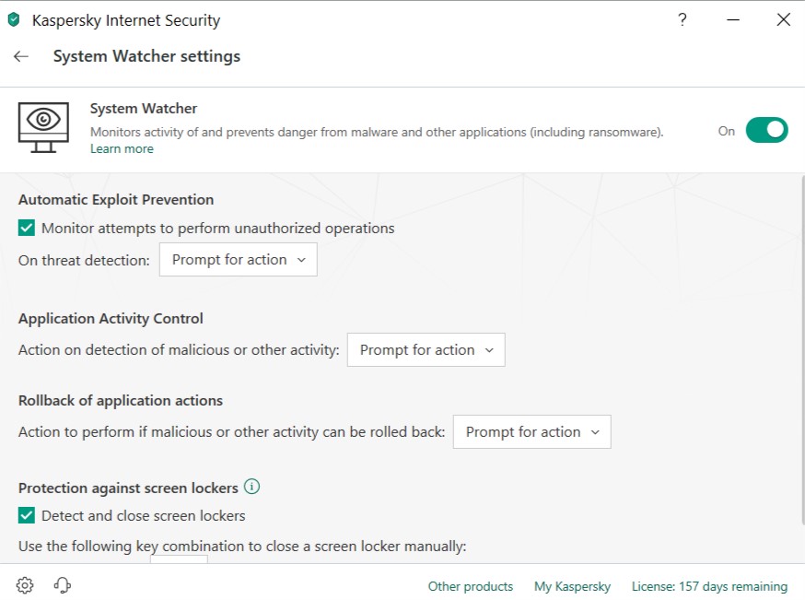Viewport: 805px width, 600px height.
Task: Click the screen lockers info icon
Action: click(252, 487)
